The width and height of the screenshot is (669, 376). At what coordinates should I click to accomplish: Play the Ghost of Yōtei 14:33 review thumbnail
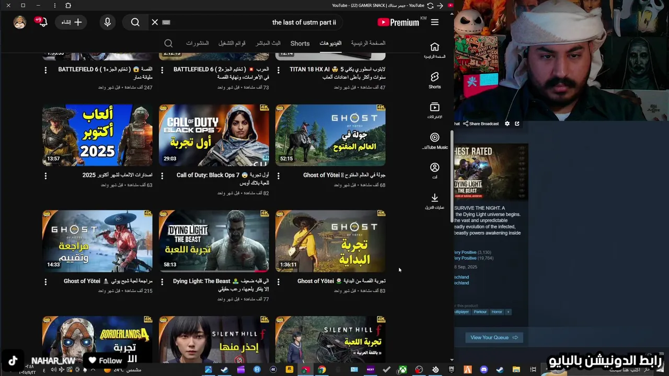(97, 241)
